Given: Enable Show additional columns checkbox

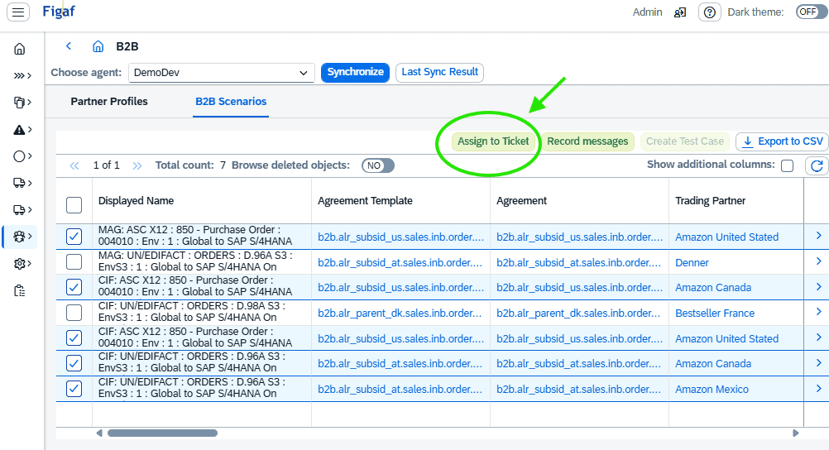Looking at the screenshot, I should point(788,165).
